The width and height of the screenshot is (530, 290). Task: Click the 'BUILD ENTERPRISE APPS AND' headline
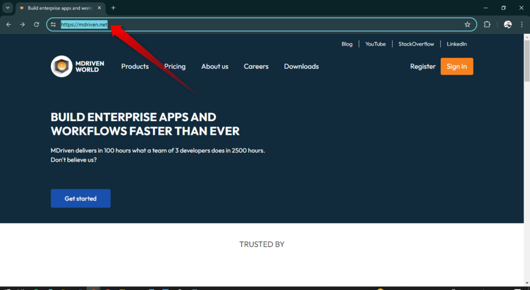(134, 117)
